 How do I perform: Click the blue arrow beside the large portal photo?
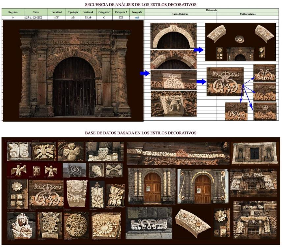(x=145, y=73)
